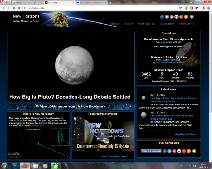Open the YouTube icon in the page header
This screenshot has height=169, width=212.
click(172, 17)
